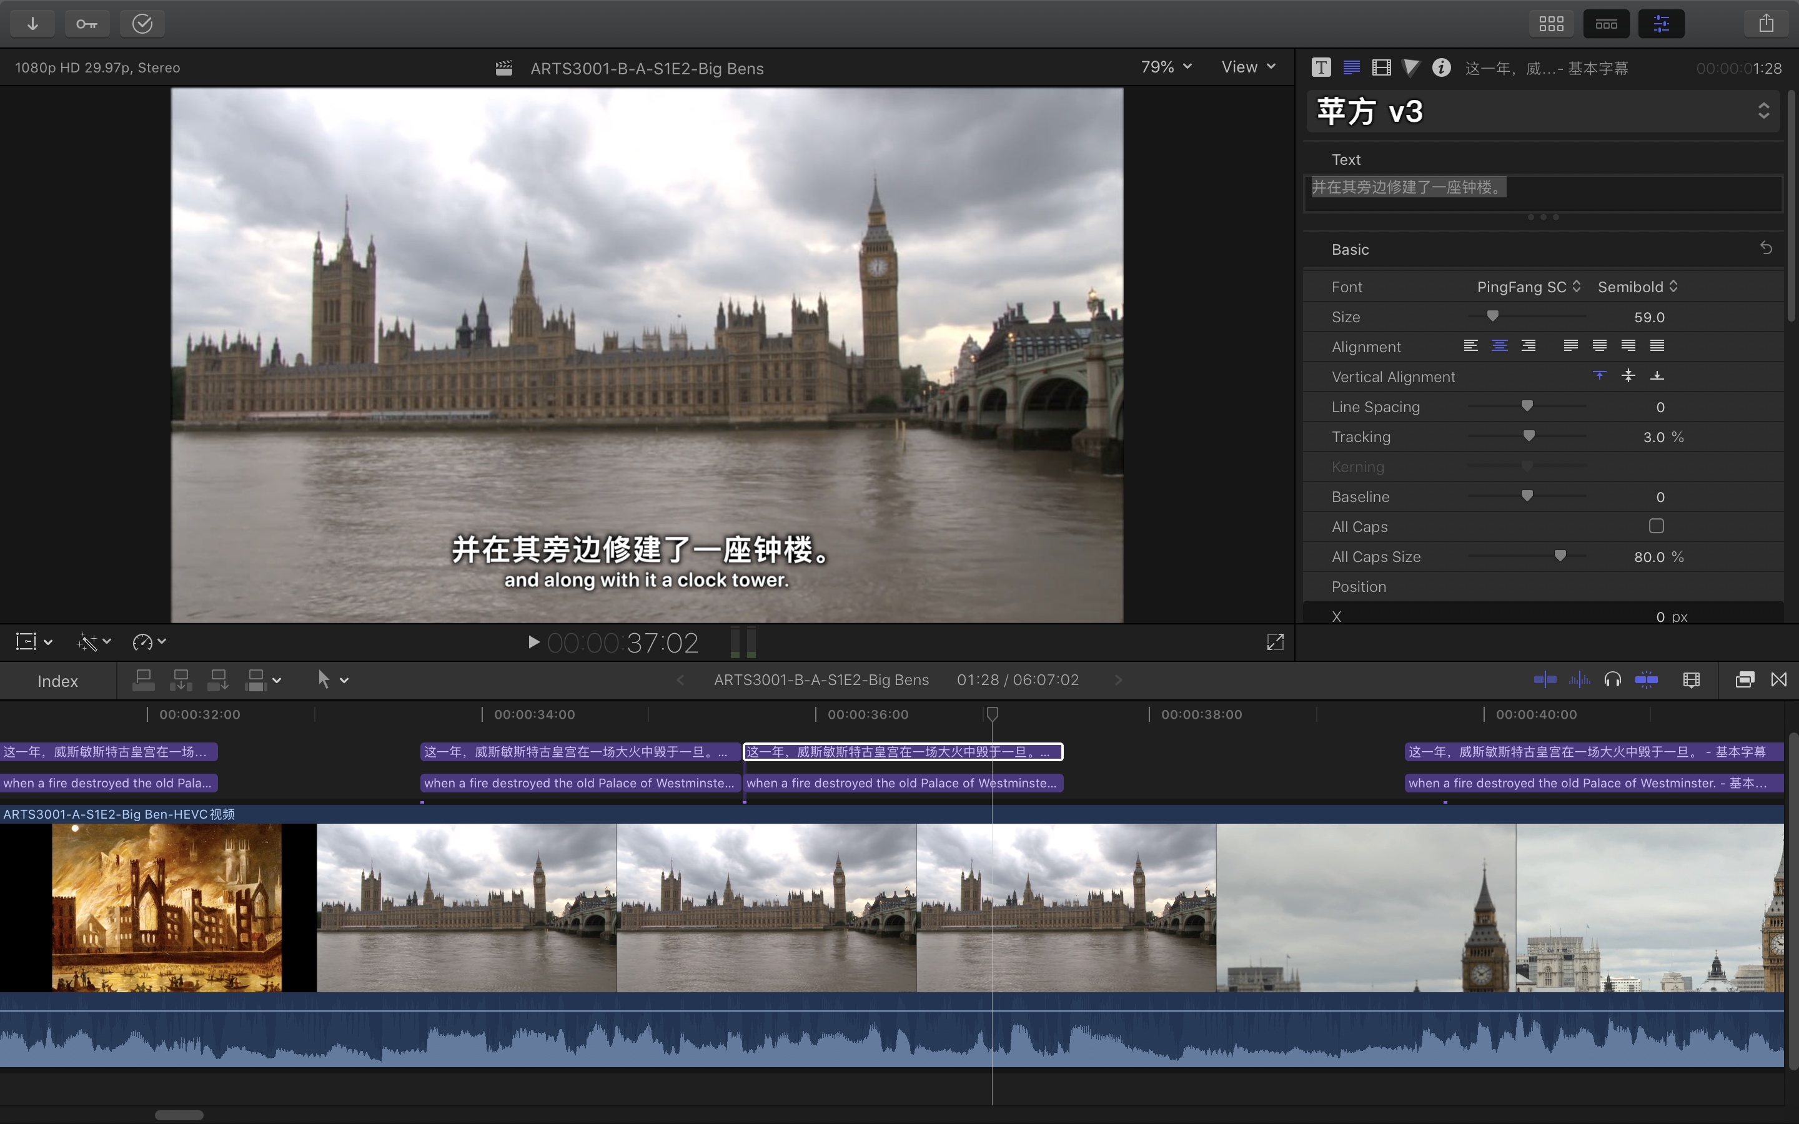
Task: Open the Info inspector icon
Action: pos(1440,67)
